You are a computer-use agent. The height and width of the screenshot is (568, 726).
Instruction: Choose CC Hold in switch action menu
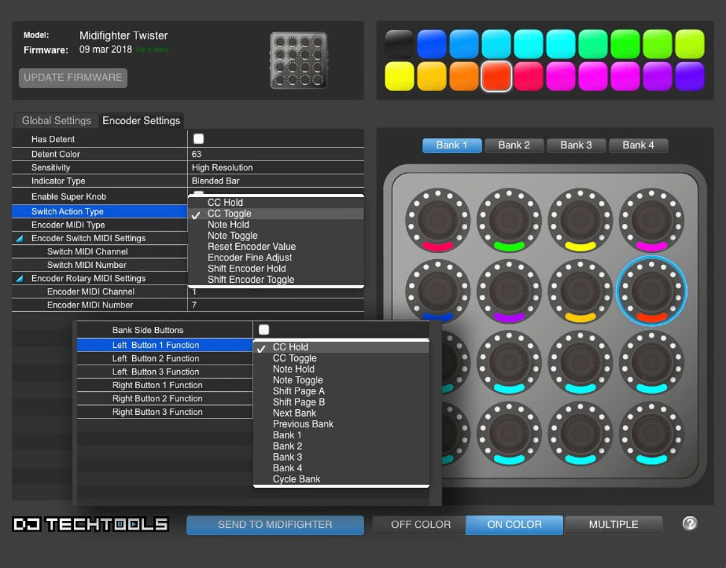click(x=276, y=203)
